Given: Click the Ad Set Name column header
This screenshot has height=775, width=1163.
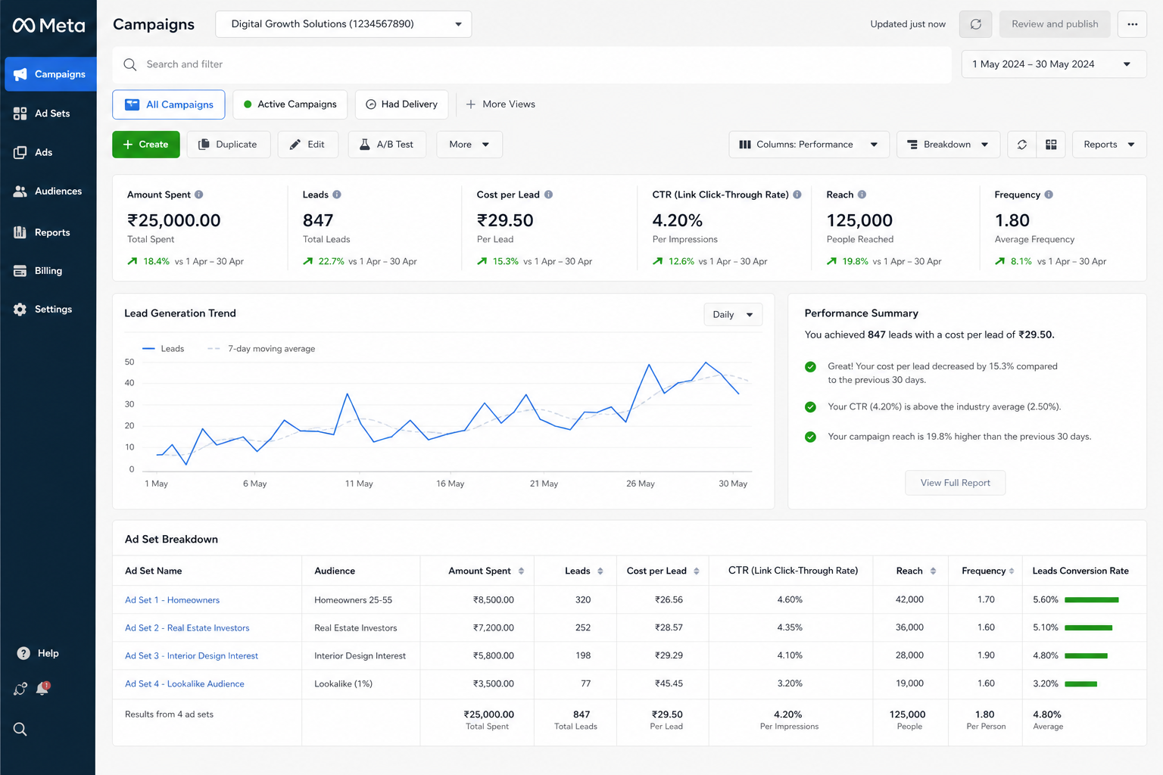Looking at the screenshot, I should coord(154,571).
